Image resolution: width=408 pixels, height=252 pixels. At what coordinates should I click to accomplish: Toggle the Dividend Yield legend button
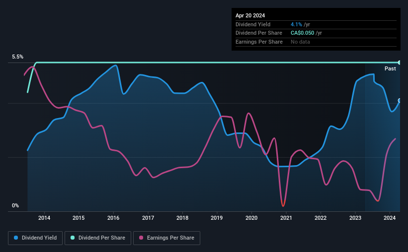point(35,238)
